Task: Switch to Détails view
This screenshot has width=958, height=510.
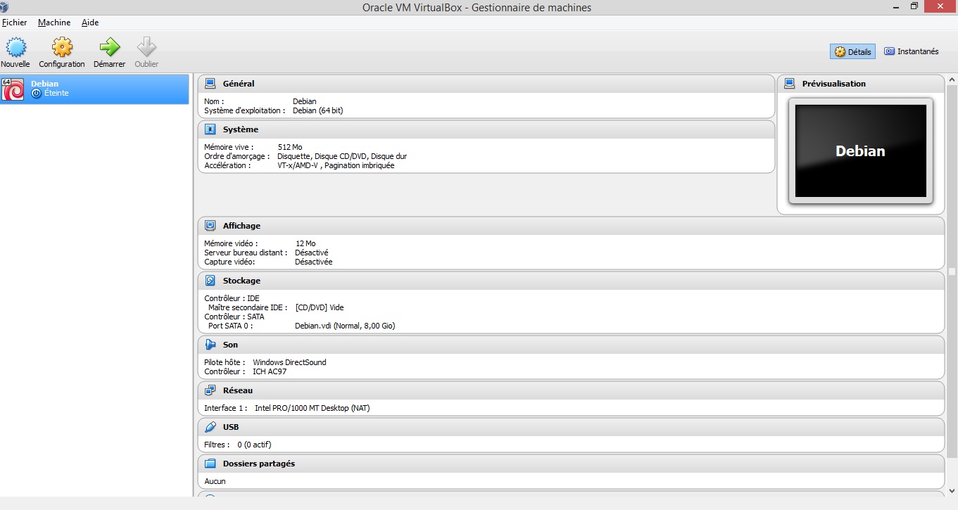Action: pyautogui.click(x=852, y=51)
